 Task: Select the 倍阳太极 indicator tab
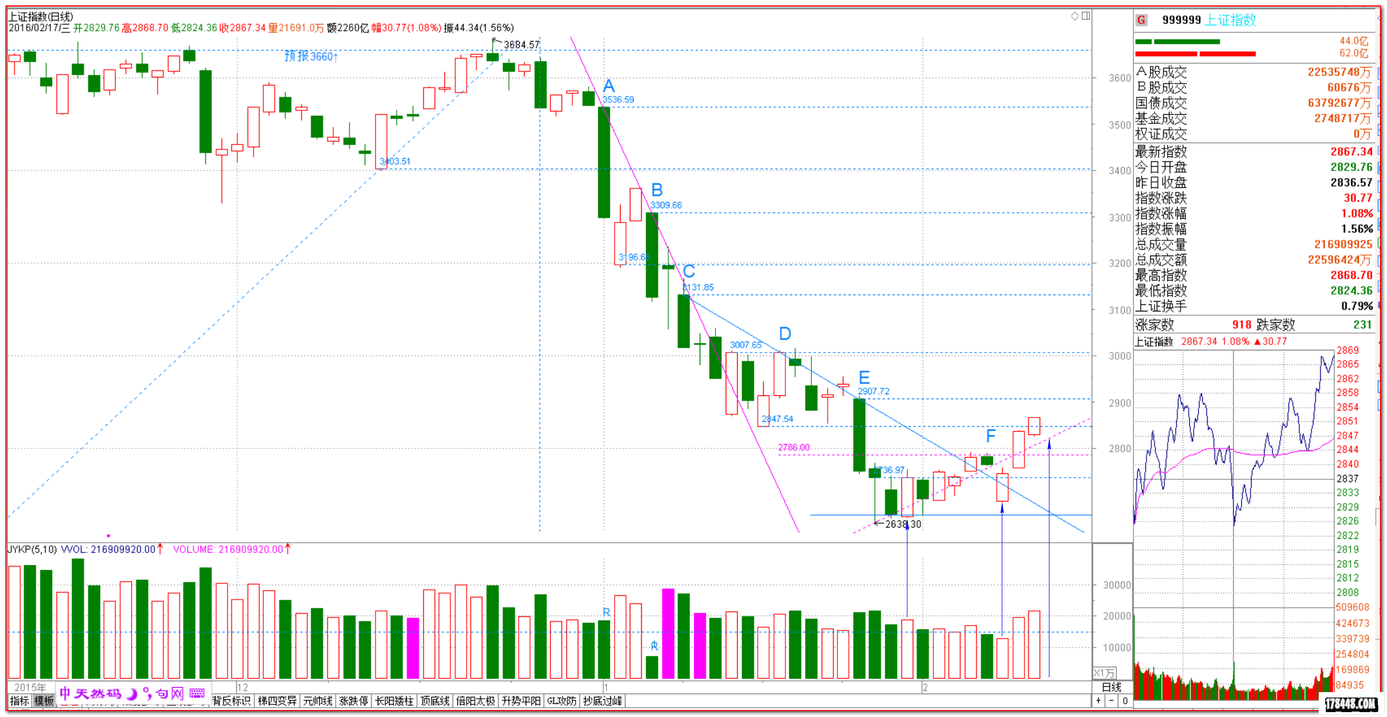click(475, 701)
